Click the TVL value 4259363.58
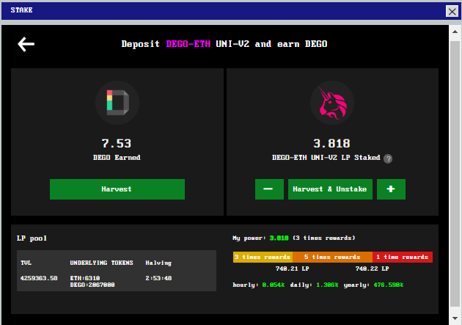Viewport: 462px width, 325px height. coord(39,278)
